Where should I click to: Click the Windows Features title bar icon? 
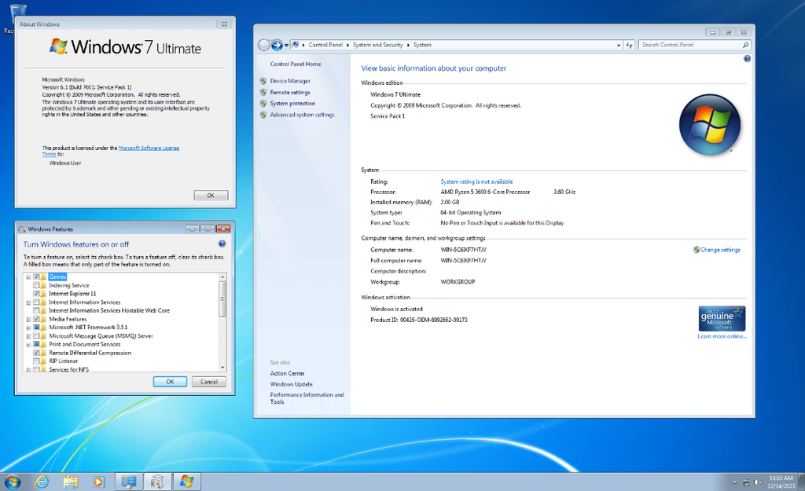click(22, 229)
